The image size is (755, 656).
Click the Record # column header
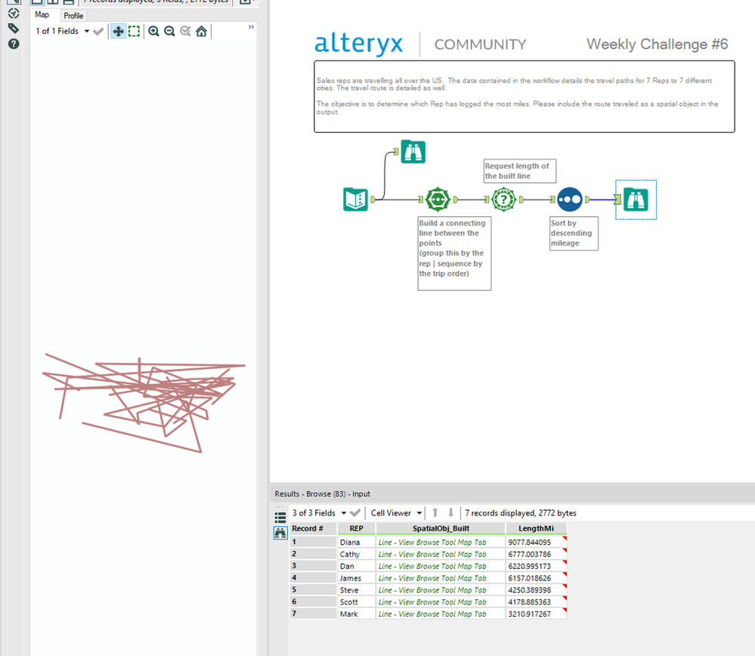[313, 528]
